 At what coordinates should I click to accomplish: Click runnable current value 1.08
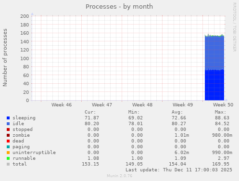(93, 158)
